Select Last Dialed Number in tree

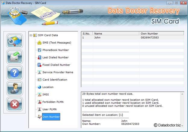coord(55,57)
